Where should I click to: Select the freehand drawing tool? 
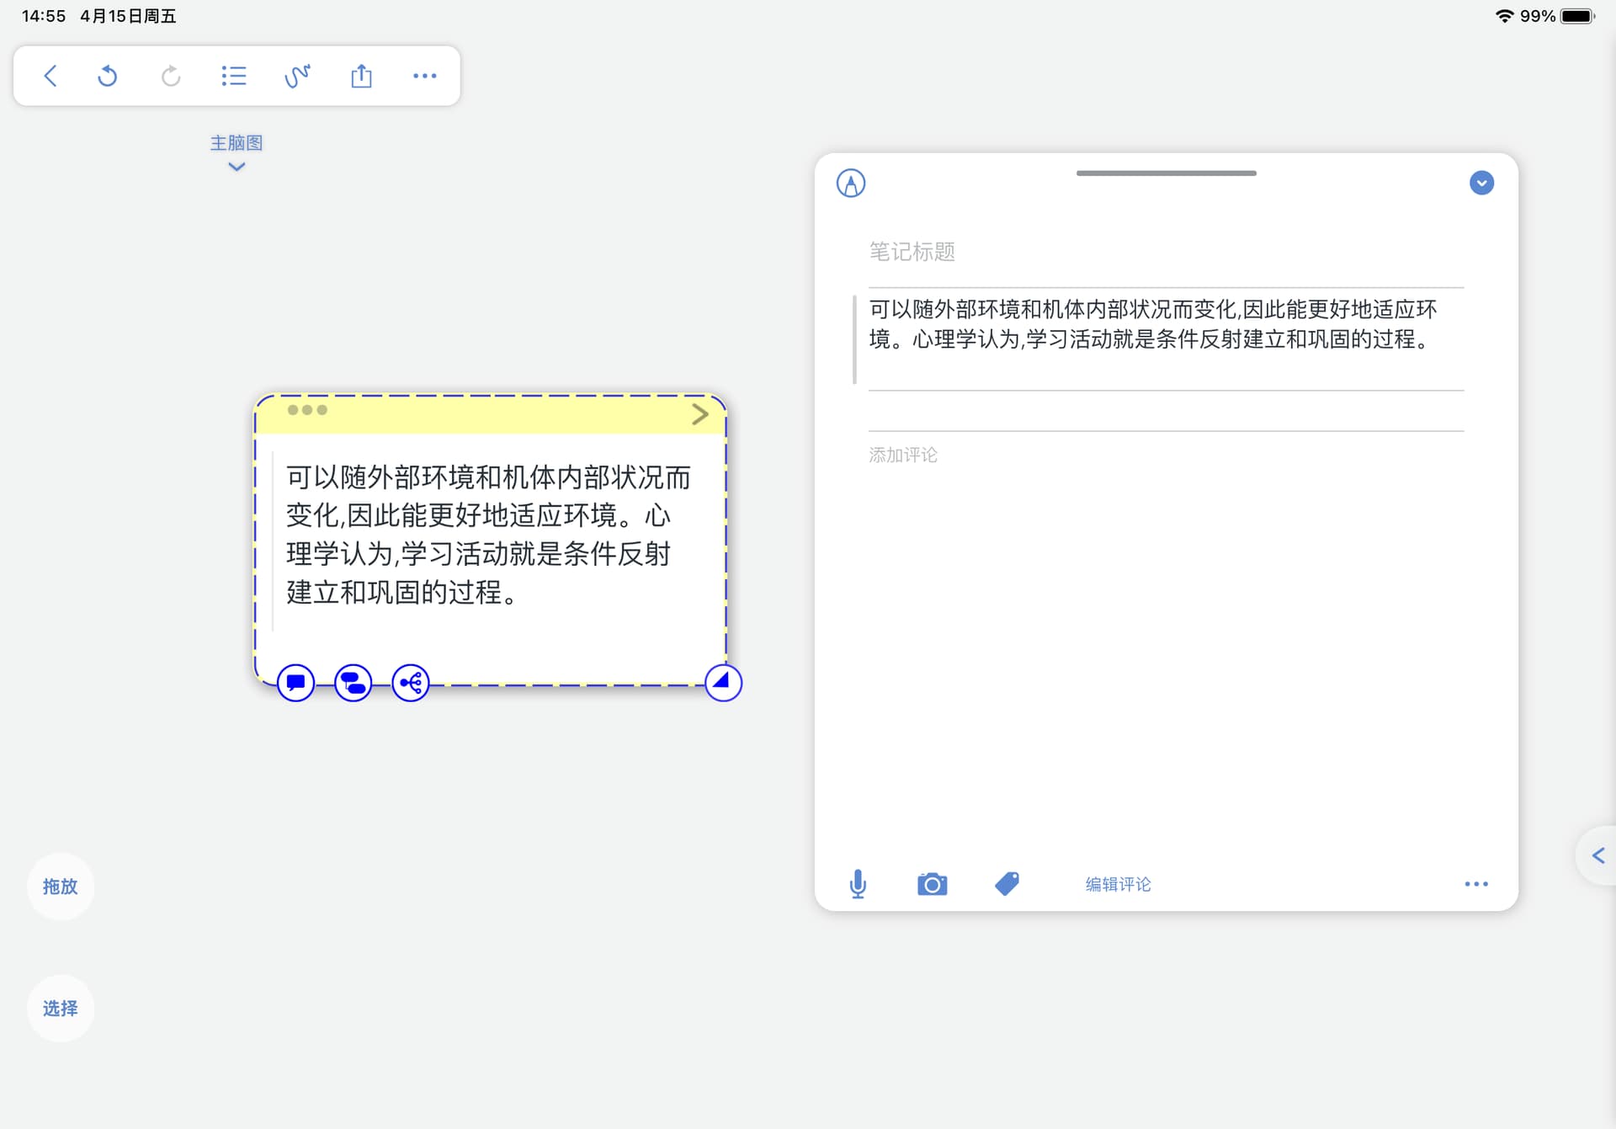[297, 76]
